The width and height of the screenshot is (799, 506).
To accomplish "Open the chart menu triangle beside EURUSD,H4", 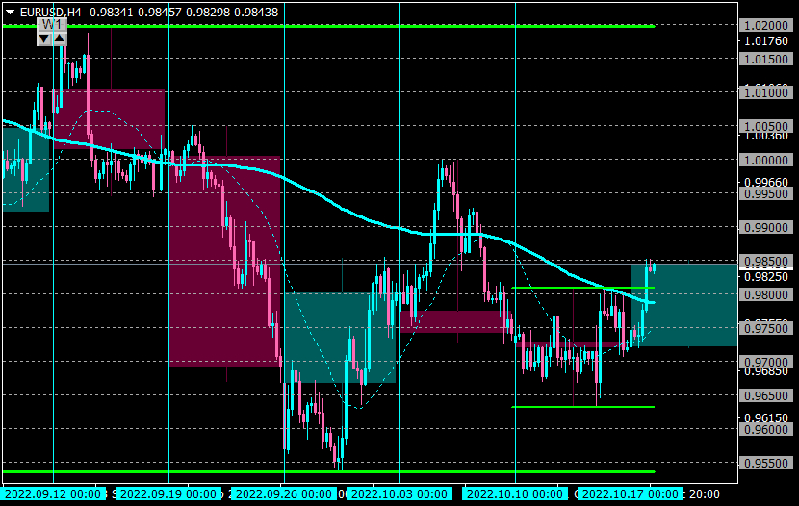I will pos(10,13).
